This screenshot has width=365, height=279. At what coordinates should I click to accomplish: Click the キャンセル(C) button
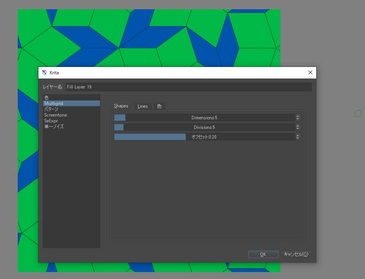point(296,254)
